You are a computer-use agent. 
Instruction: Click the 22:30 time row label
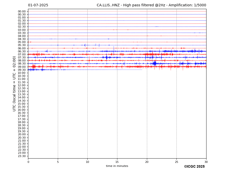point(22,150)
